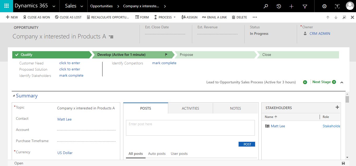Click Email a Link command

click(x=214, y=17)
